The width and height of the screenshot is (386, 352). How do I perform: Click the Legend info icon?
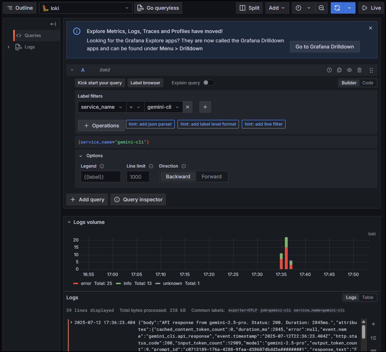click(102, 166)
